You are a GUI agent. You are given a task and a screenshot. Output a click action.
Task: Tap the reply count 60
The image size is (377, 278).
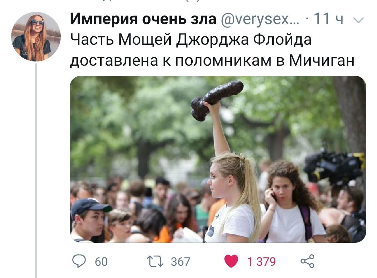tap(101, 262)
